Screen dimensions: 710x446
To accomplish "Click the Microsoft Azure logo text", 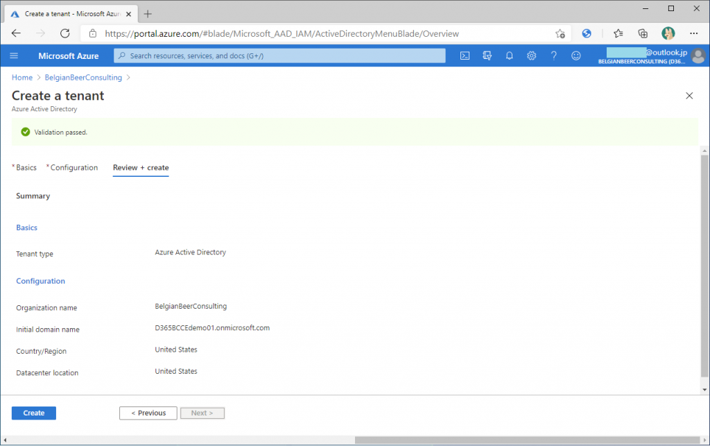I will 69,56.
